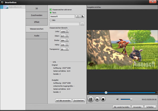Click the Oben value field 817
Image resolution: width=158 pixels, height=111 pixels.
coord(63,36)
